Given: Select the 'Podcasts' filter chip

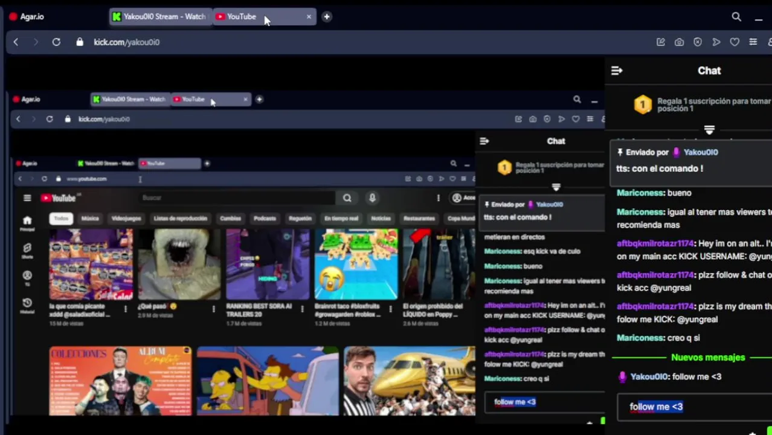Looking at the screenshot, I should (x=265, y=218).
